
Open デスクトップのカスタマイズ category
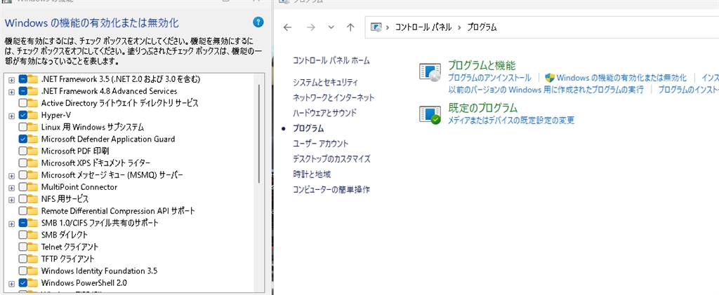(x=331, y=159)
